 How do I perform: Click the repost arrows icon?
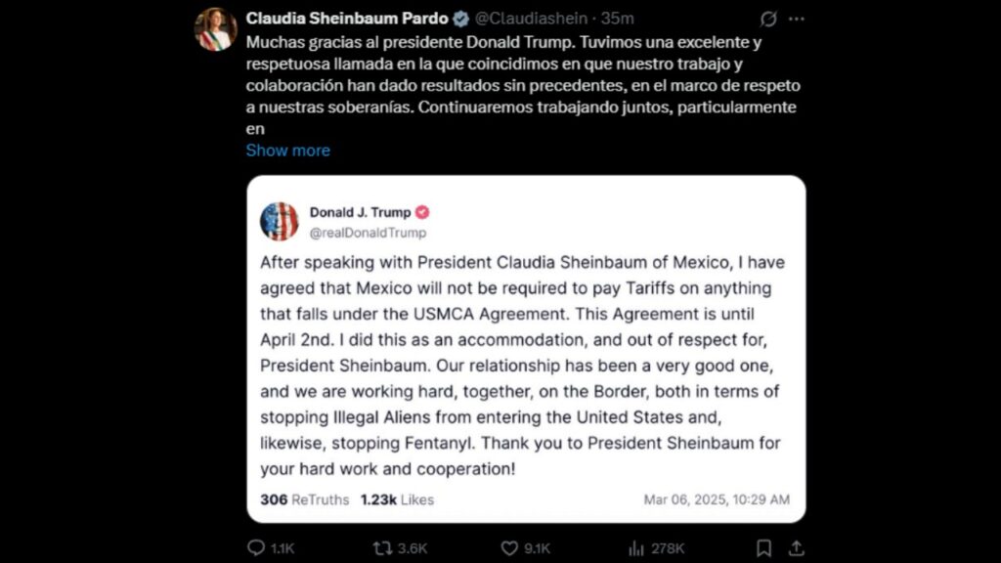click(382, 547)
